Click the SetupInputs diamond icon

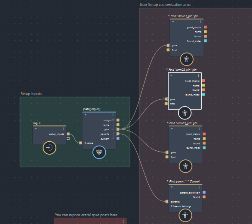point(99,152)
